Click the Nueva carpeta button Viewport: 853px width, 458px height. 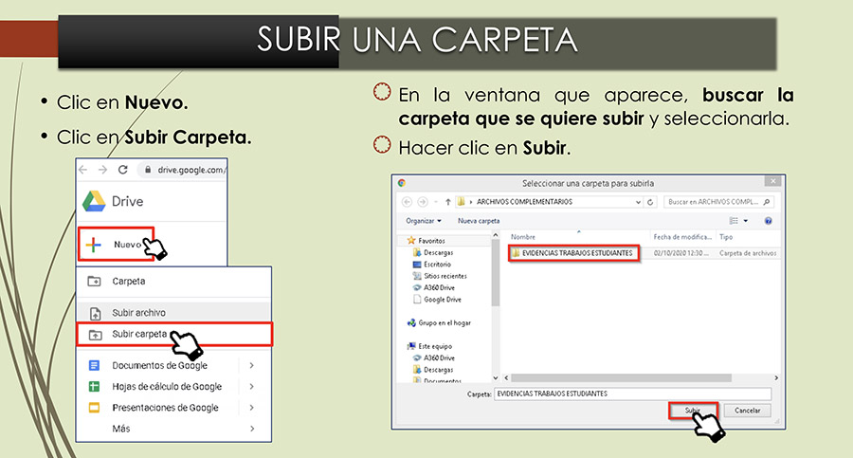pos(479,221)
